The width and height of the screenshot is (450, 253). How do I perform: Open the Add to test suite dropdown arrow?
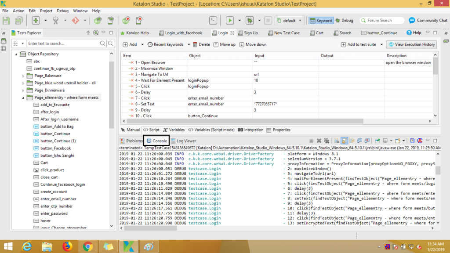(x=381, y=44)
